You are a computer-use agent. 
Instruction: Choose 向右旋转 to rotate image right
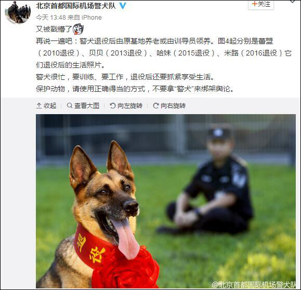[173, 105]
